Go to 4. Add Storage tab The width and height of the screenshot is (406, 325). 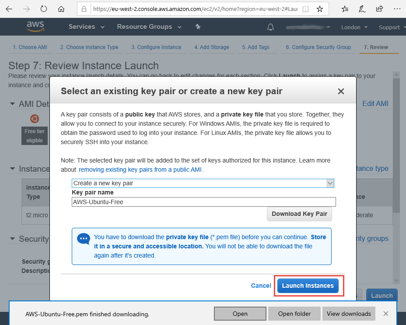(x=212, y=47)
